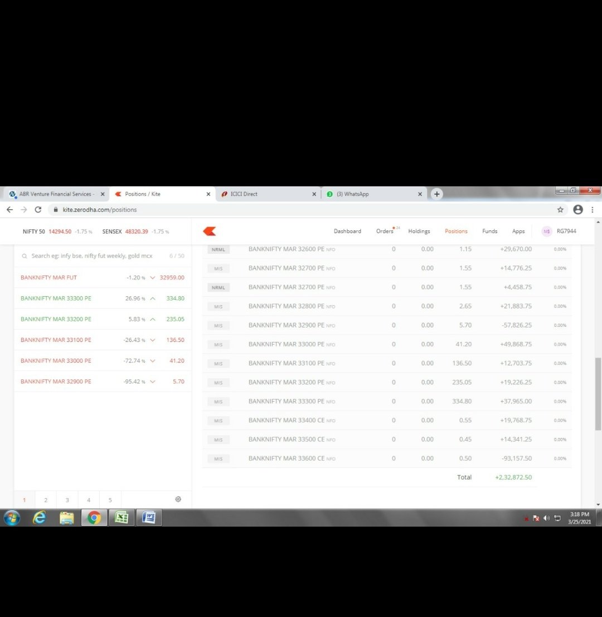
Task: Click BANKNIFTY MAR 33600 CE position row
Action: point(387,459)
